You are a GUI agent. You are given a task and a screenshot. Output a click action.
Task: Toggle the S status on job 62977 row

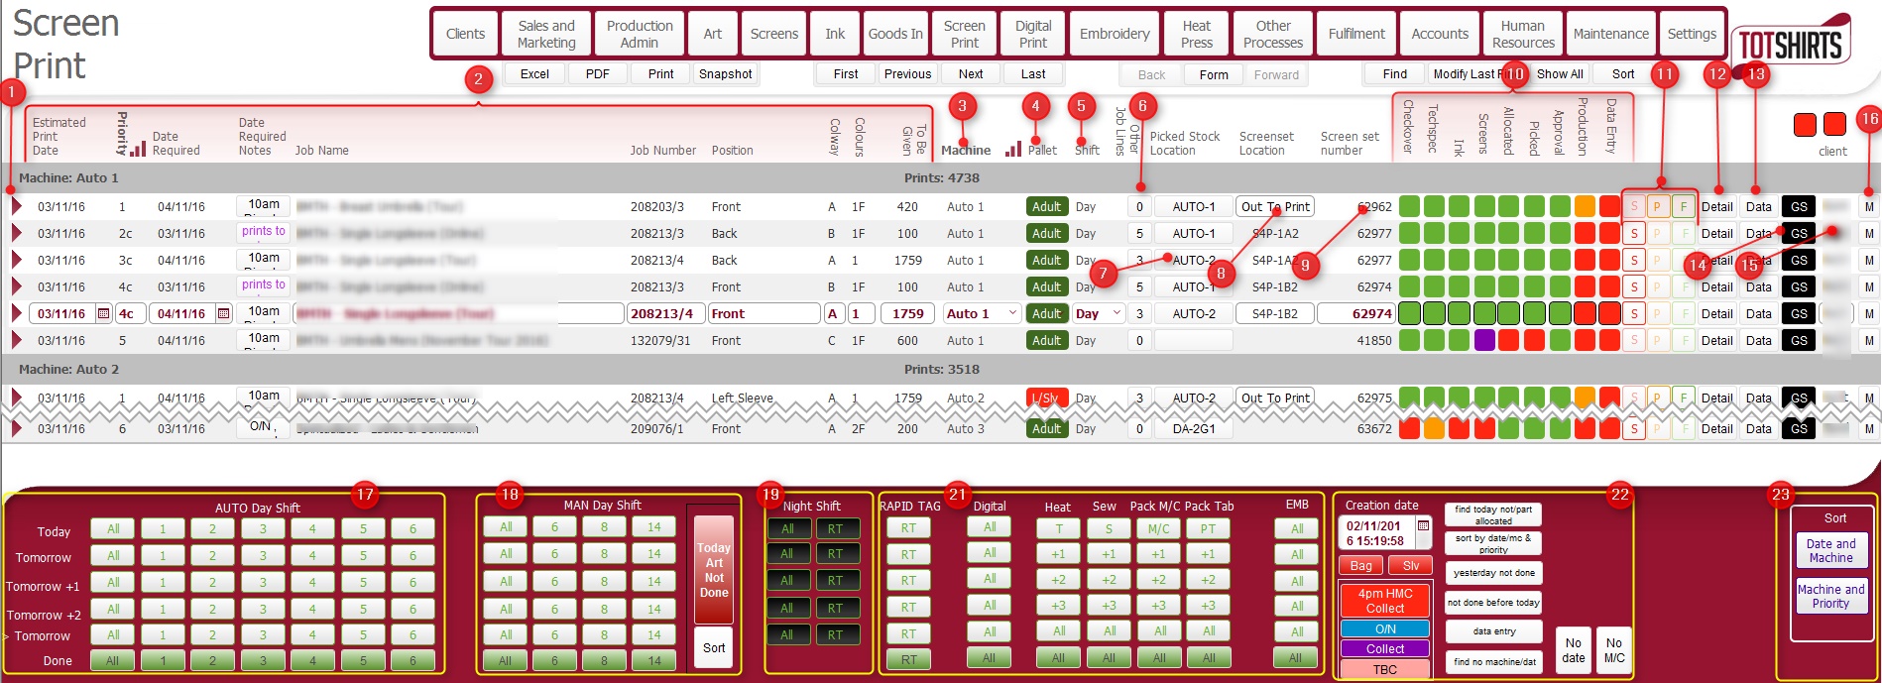point(1633,234)
